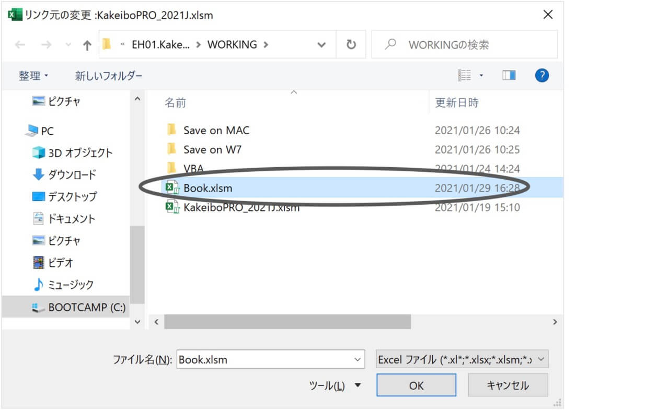Open recent locations dropdown chevron
This screenshot has width=669, height=410.
pos(68,45)
